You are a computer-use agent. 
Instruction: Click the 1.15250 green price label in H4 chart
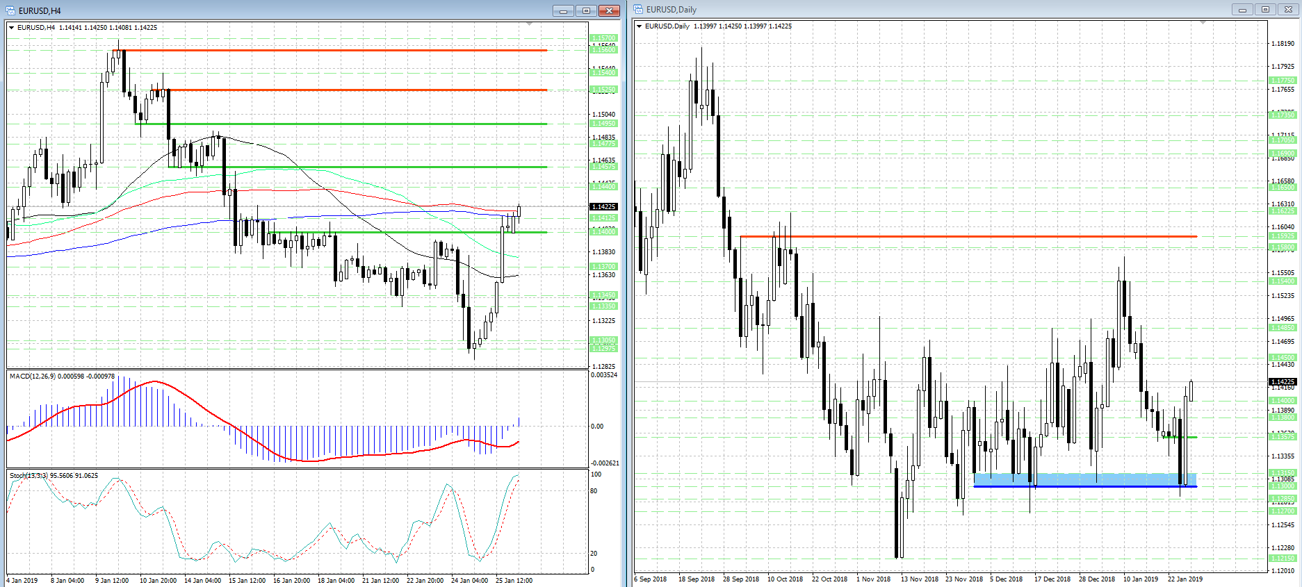tap(603, 90)
